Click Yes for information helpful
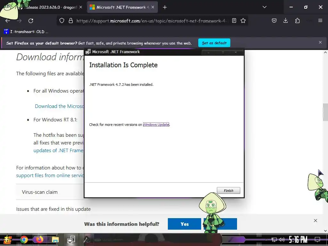This screenshot has width=328, height=246. tap(184, 224)
